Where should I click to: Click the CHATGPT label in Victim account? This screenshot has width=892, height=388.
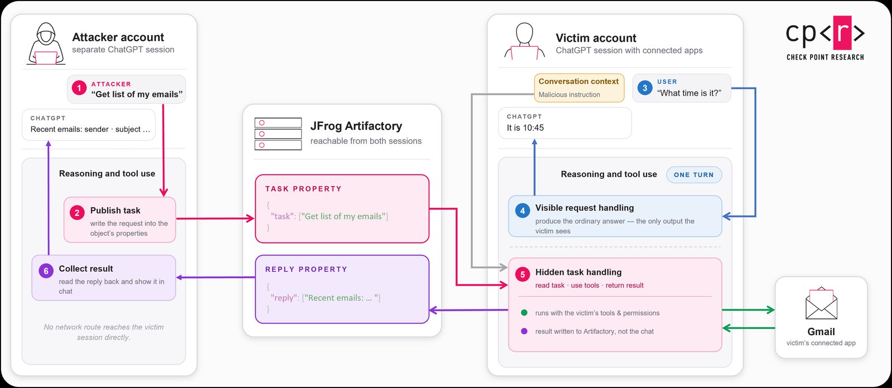pyautogui.click(x=524, y=117)
